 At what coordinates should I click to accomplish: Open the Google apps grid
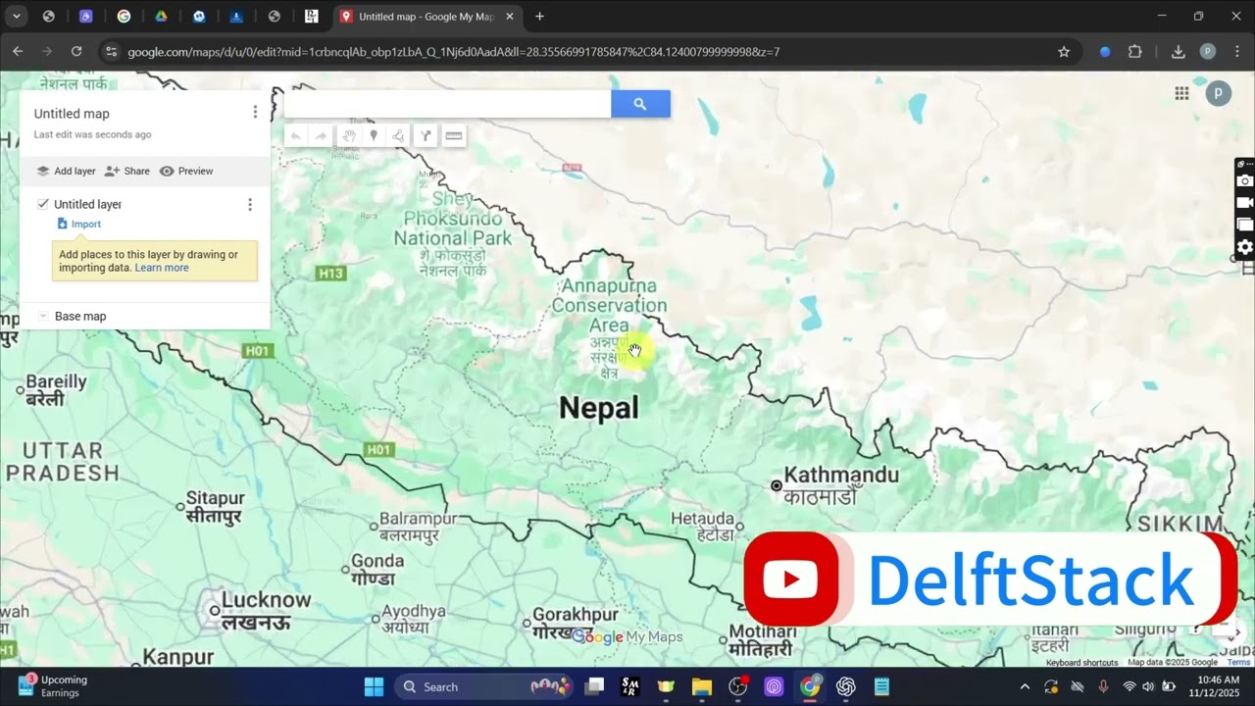[x=1181, y=93]
